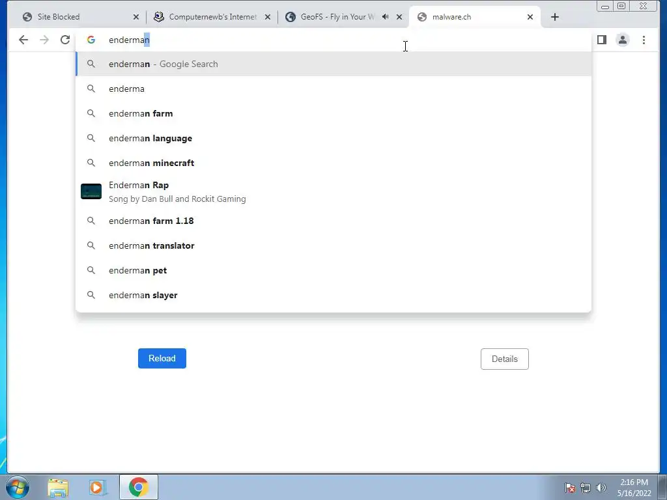Mute the GeoFS tab audio icon
The height and width of the screenshot is (500, 667).
coord(386,16)
